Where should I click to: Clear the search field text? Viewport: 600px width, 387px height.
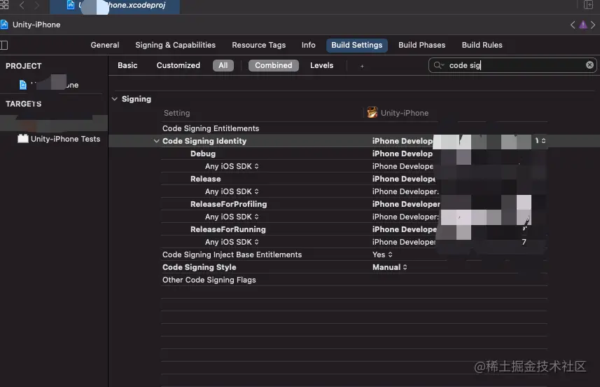(x=589, y=65)
